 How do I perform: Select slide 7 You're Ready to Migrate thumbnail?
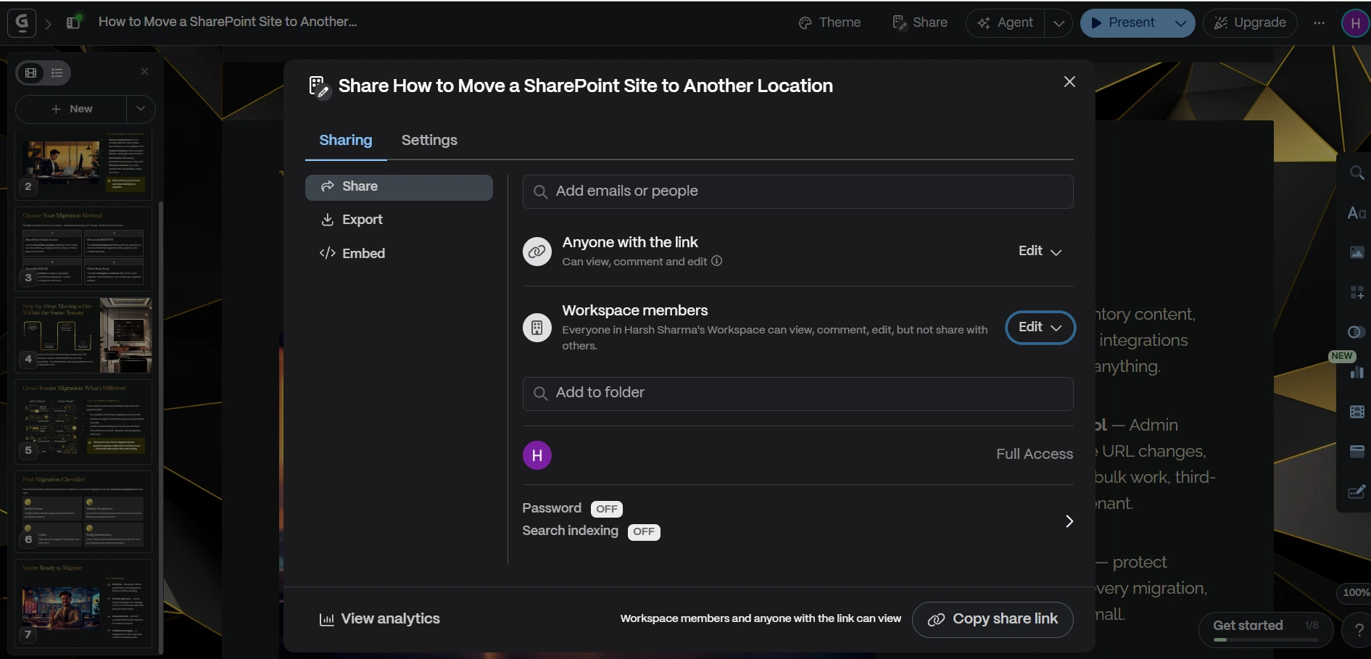pos(83,603)
